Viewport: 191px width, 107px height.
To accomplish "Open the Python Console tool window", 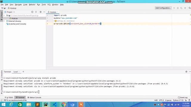I will 34,97.
